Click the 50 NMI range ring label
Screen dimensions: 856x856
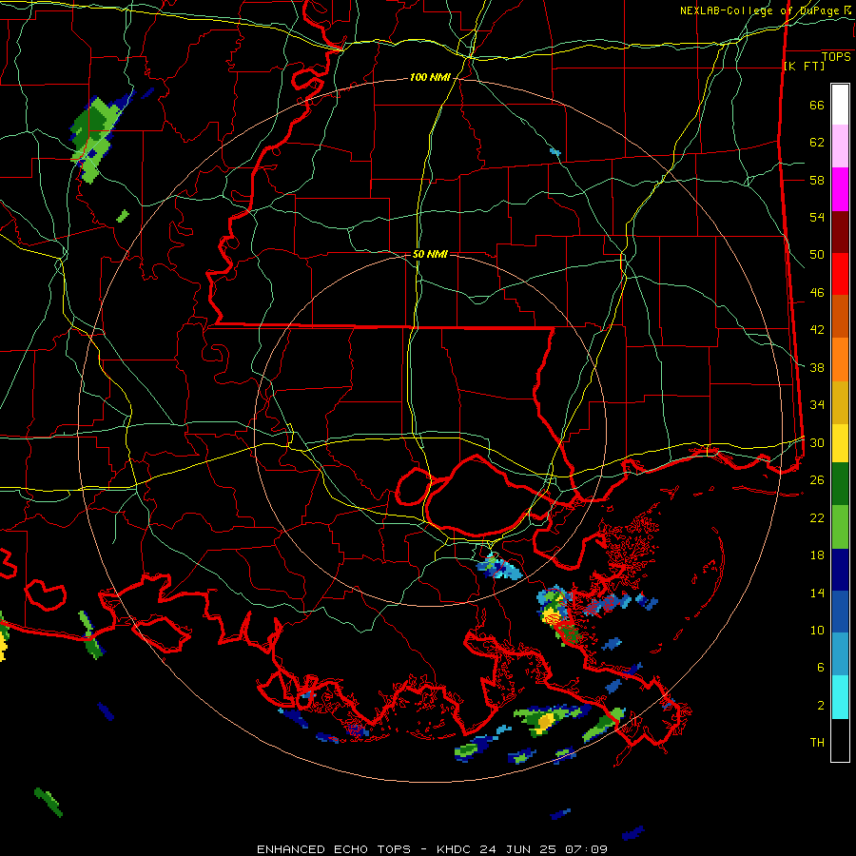point(430,254)
